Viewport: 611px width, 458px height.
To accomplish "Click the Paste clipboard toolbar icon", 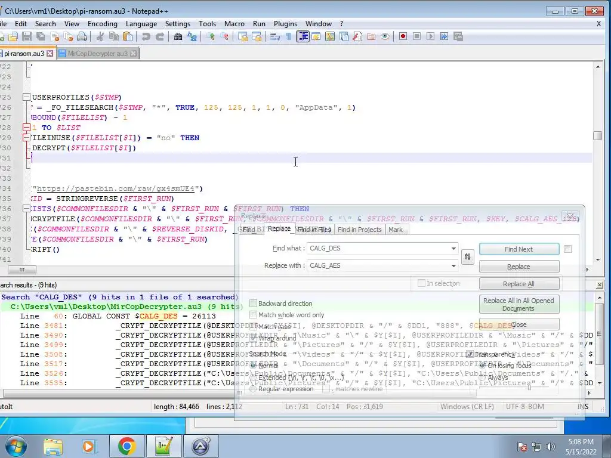I will (x=128, y=36).
